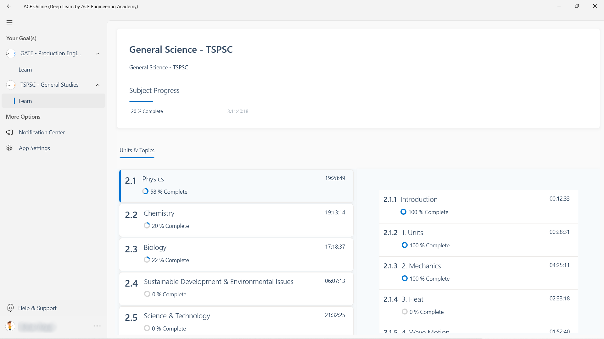The height and width of the screenshot is (339, 604).
Task: Click the user profile avatar
Action: pyautogui.click(x=10, y=326)
